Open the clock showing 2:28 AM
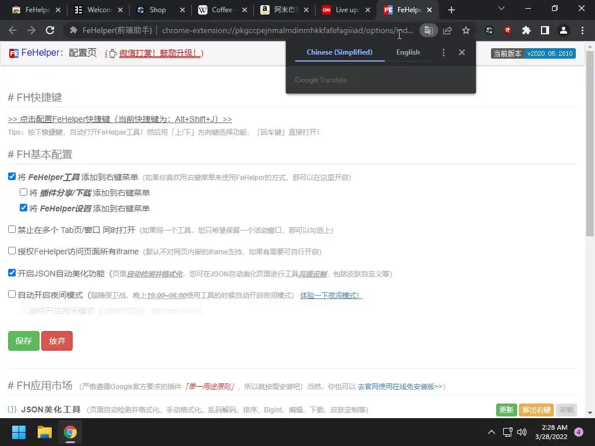 [551, 432]
